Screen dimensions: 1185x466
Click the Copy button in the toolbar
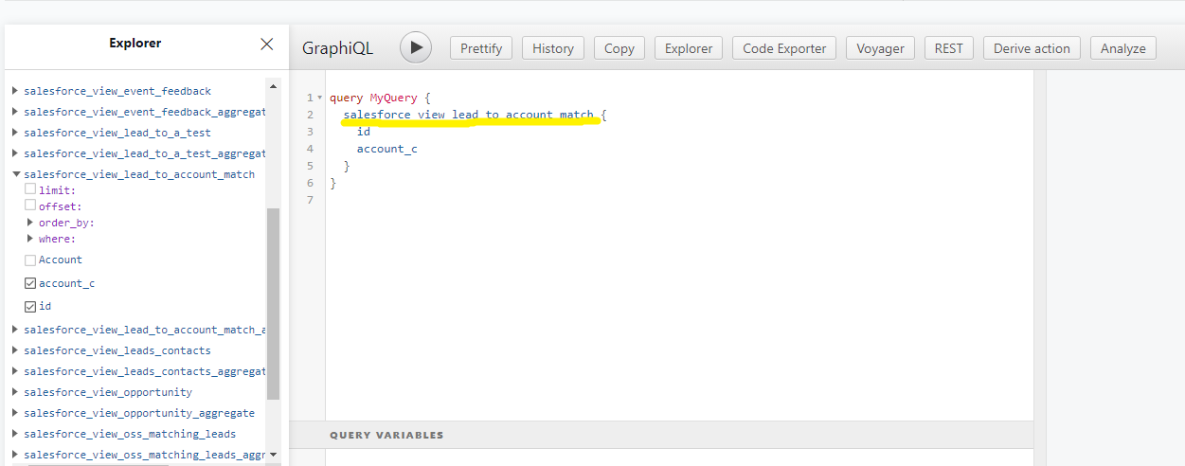pos(619,48)
